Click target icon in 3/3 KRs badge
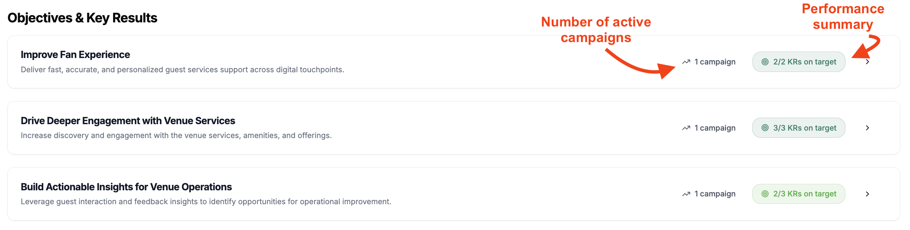Viewport: 910px width, 230px height. (765, 128)
